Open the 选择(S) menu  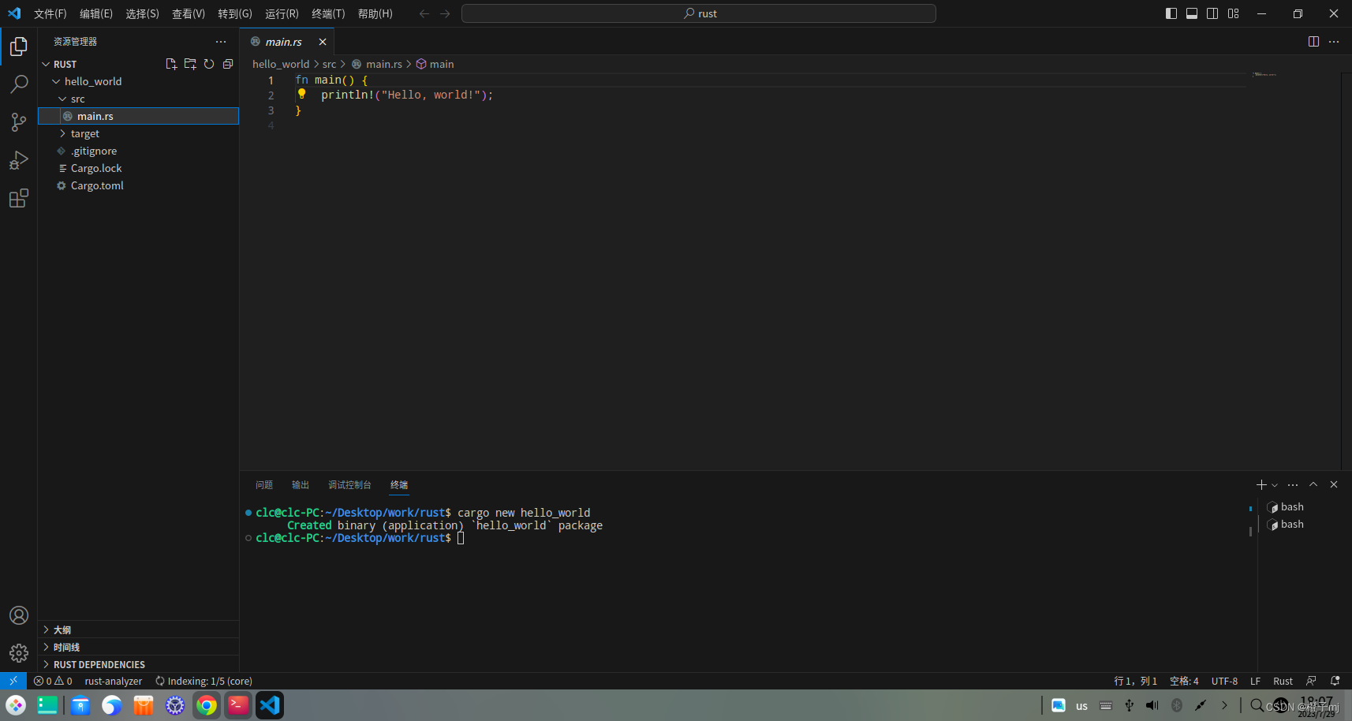tap(142, 13)
